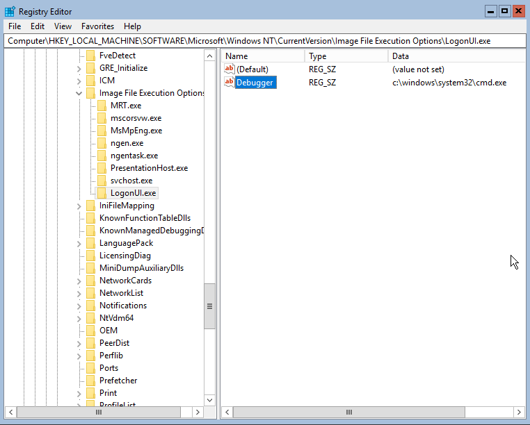Click the folder icon next to MRT.exe
Screen dimensions: 530x425
click(102, 106)
